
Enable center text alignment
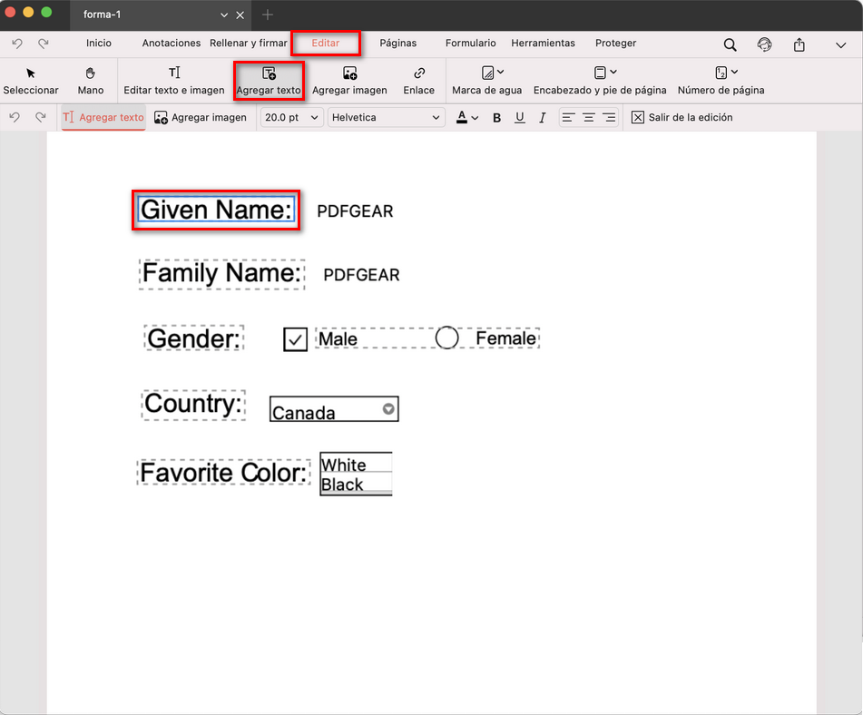589,118
